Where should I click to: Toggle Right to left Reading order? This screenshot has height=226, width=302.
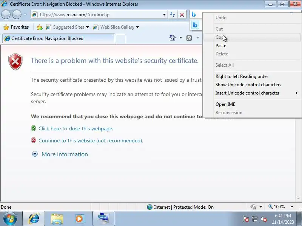tap(252, 76)
